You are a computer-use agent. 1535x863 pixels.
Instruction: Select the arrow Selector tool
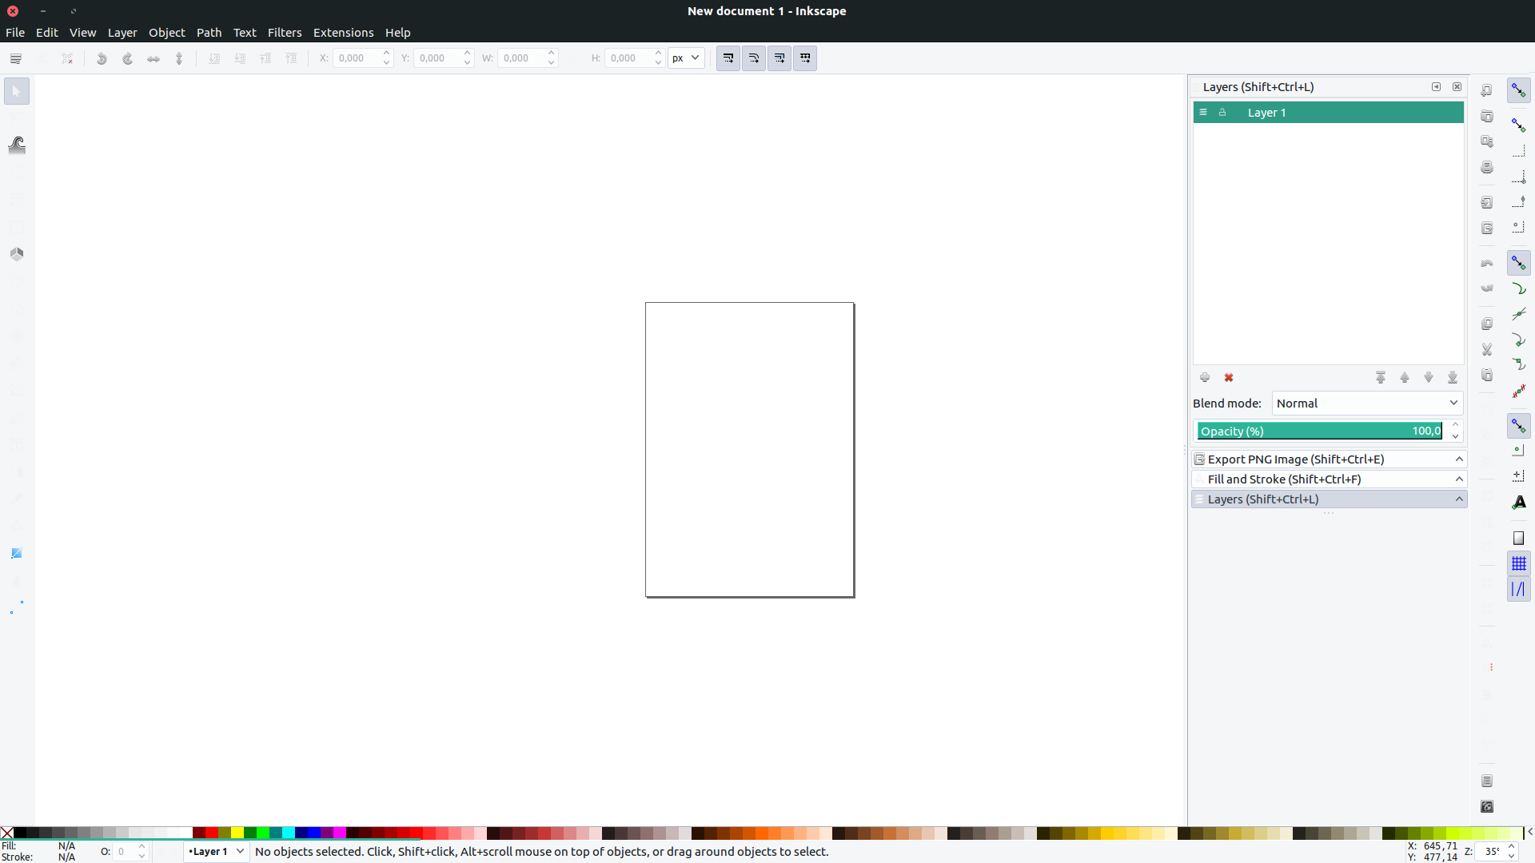point(17,91)
